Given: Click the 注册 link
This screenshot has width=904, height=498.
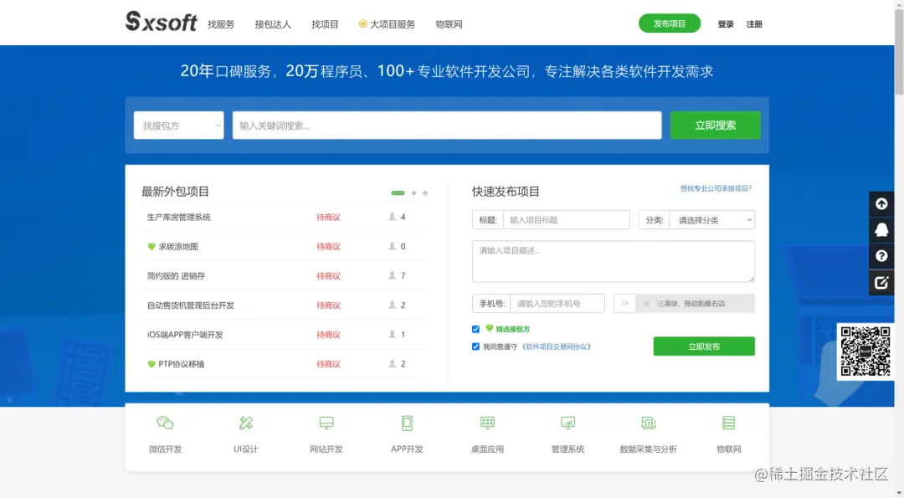Looking at the screenshot, I should [754, 24].
